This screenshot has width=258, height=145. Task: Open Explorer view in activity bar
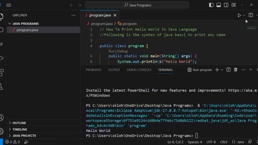[x=1, y=17]
